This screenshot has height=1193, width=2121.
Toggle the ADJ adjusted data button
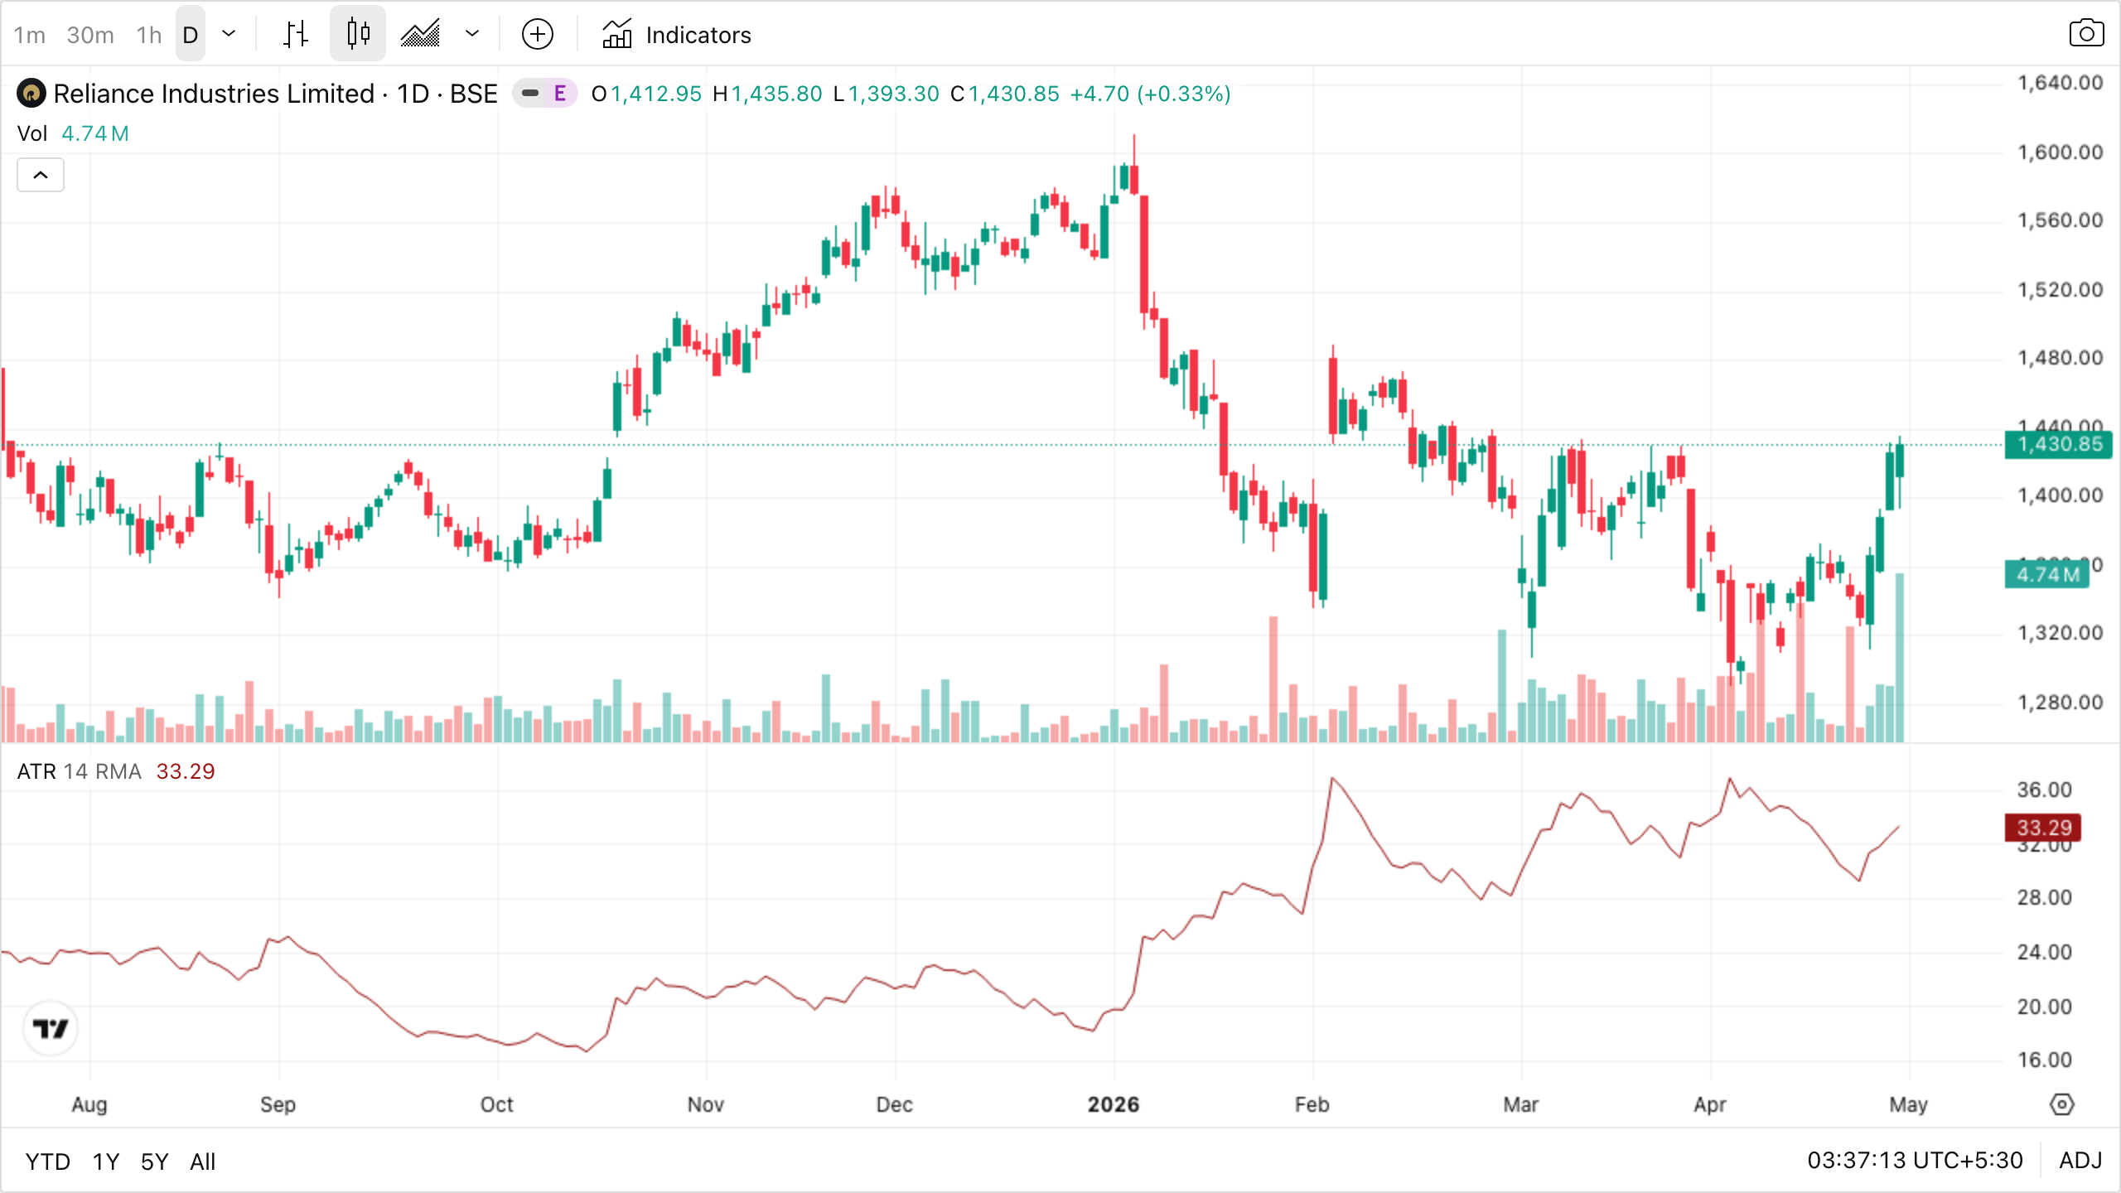(2080, 1160)
